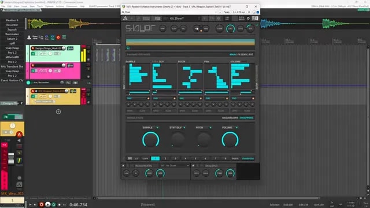Switch to the MAIN parameter page
This screenshot has height=208, width=370.
pos(232,54)
